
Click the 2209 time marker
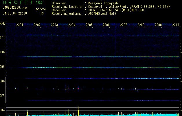(x=158, y=25)
